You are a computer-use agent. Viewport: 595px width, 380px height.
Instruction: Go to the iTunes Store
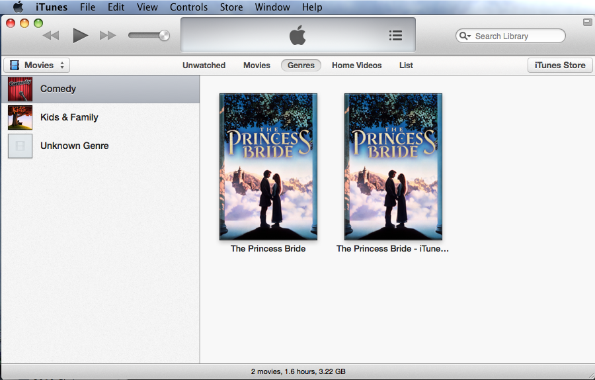point(560,66)
